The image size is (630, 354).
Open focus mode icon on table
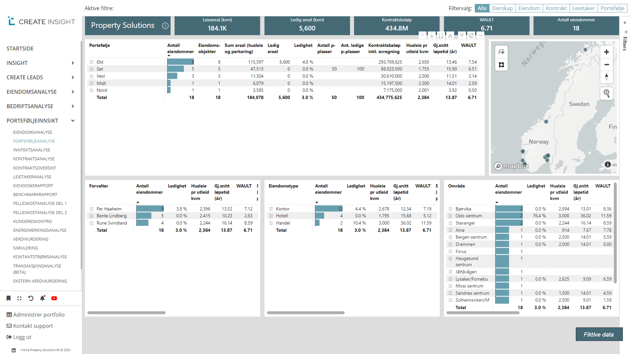coord(471,35)
